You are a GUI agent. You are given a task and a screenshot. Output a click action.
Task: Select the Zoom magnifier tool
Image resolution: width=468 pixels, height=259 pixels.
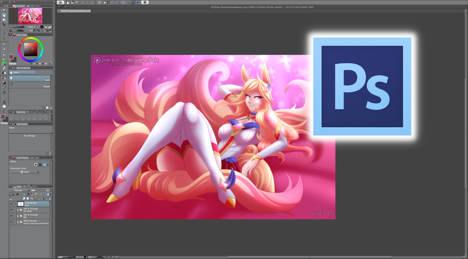click(4, 10)
